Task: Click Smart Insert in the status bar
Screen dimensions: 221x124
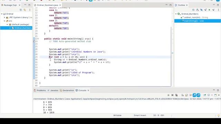Action: [140, 115]
